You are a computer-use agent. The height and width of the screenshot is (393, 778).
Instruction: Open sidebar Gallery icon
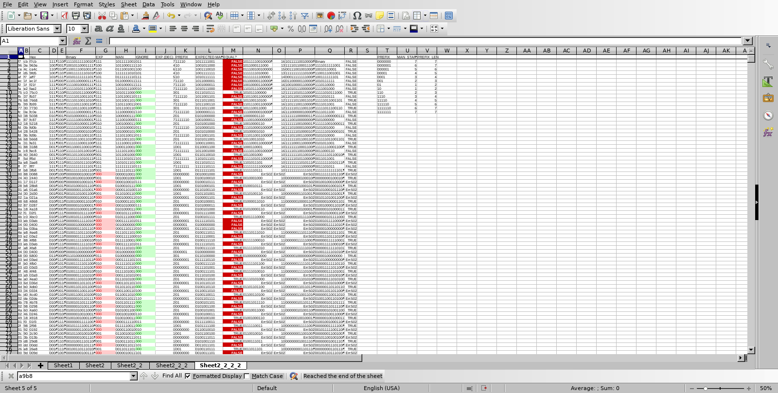coord(768,98)
